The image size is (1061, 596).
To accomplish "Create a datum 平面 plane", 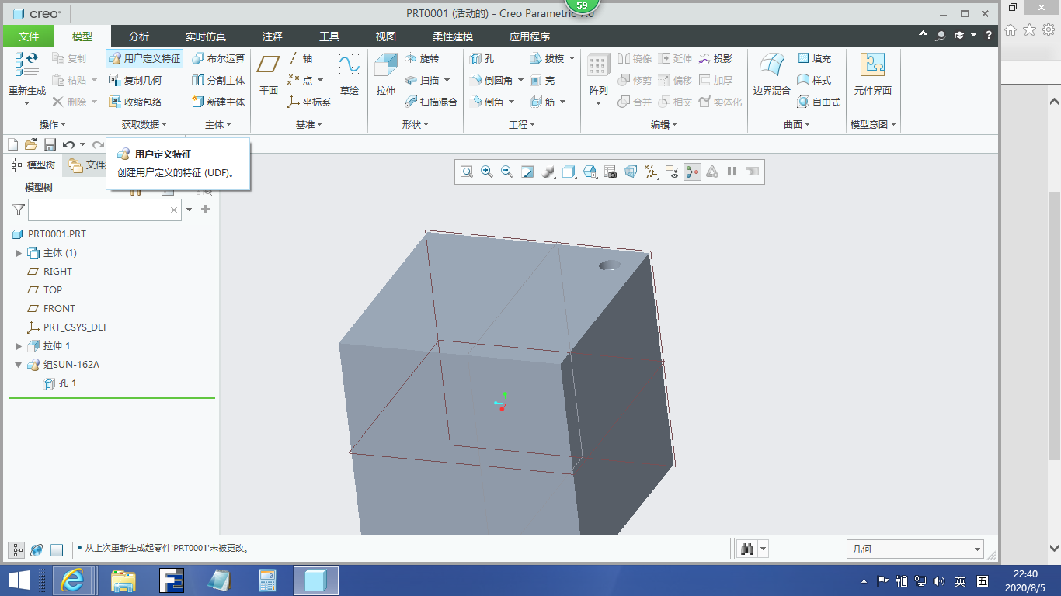I will (269, 75).
